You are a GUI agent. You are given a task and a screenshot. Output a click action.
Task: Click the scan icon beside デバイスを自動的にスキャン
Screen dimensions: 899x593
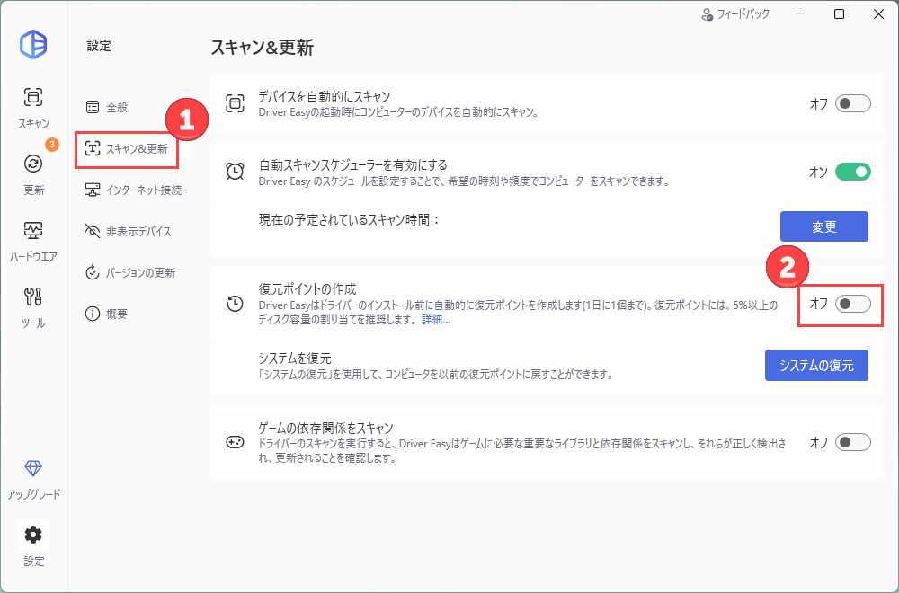(235, 103)
